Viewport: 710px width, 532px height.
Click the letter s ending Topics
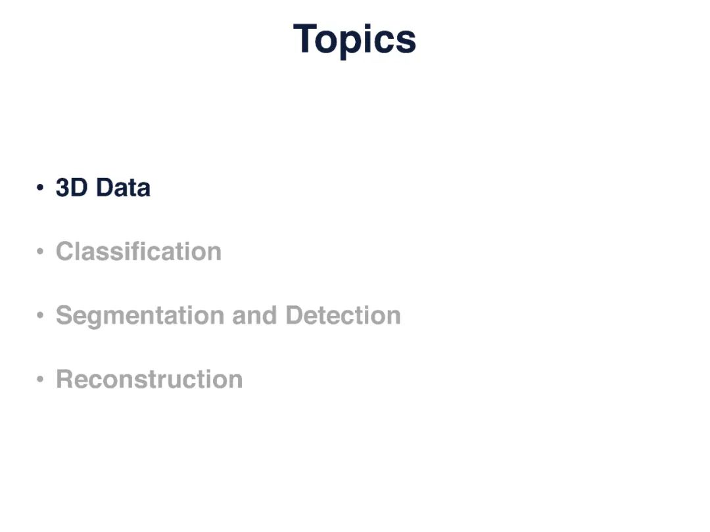pyautogui.click(x=408, y=42)
